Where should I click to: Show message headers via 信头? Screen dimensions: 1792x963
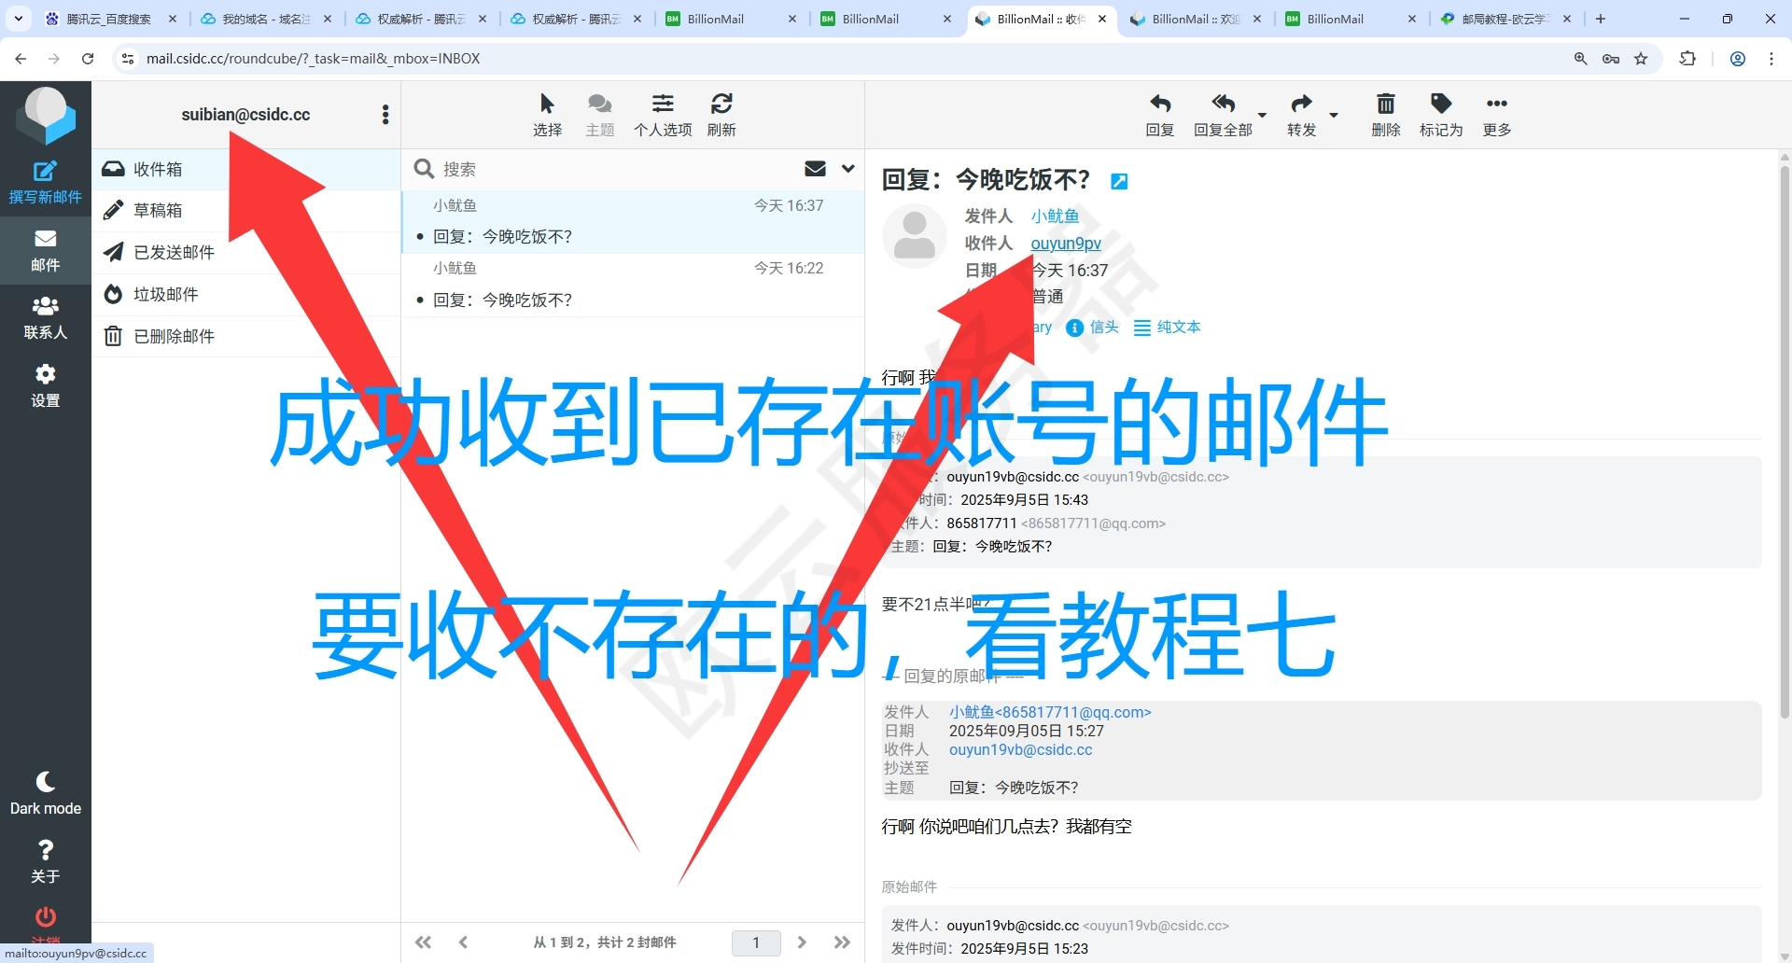pyautogui.click(x=1093, y=327)
